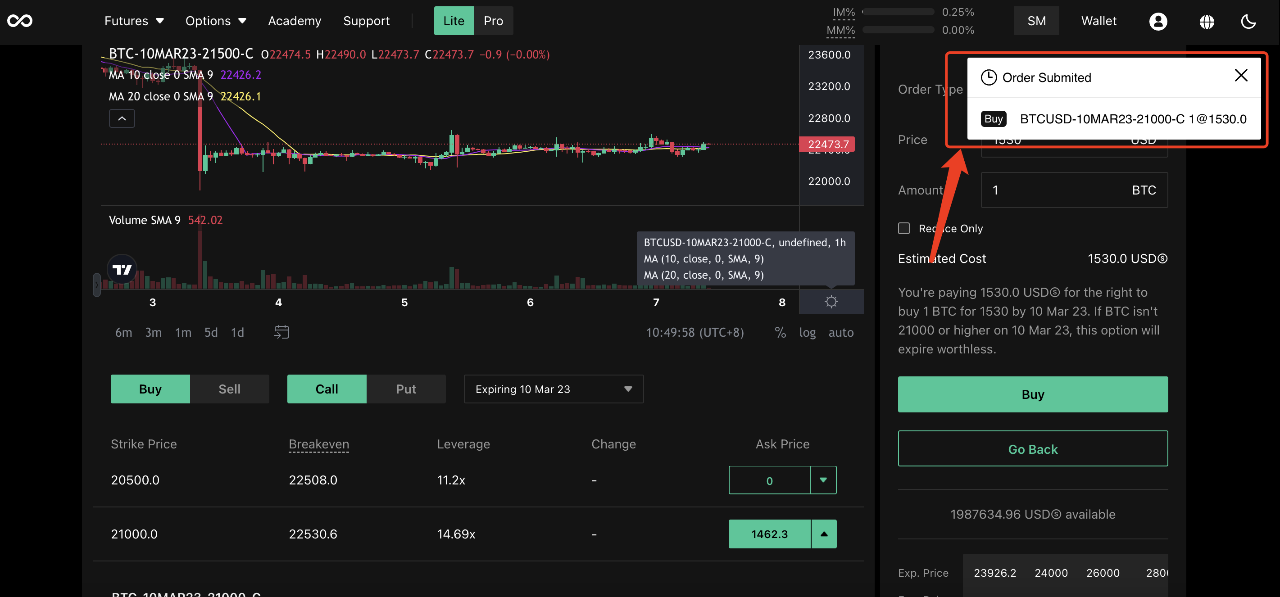The height and width of the screenshot is (597, 1280).
Task: Click the 23600.0 price axis label
Action: pos(828,54)
